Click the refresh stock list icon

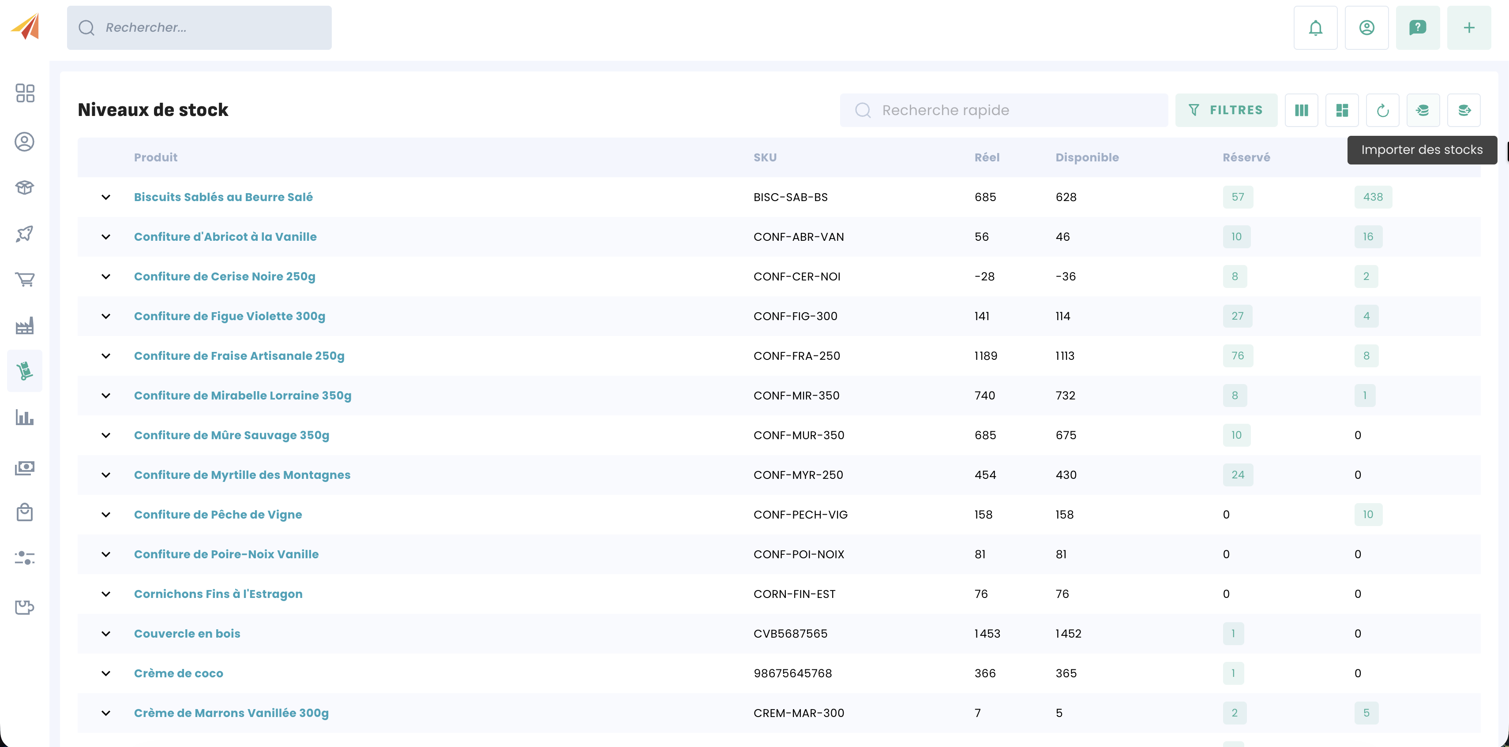tap(1382, 110)
